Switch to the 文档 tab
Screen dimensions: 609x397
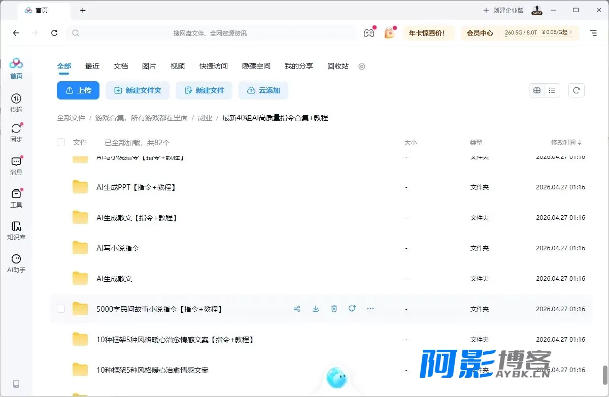pos(121,66)
